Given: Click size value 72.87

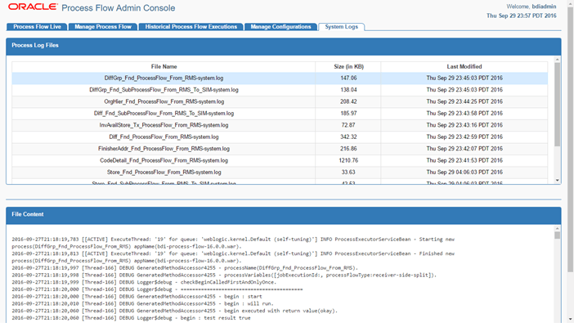Looking at the screenshot, I should coord(348,125).
